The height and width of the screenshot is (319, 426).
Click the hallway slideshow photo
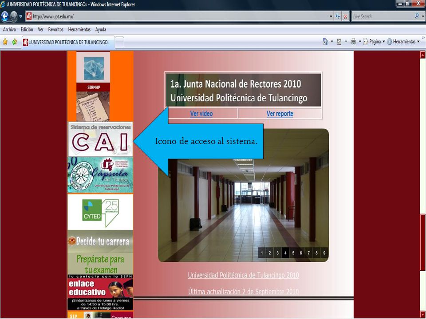point(244,195)
